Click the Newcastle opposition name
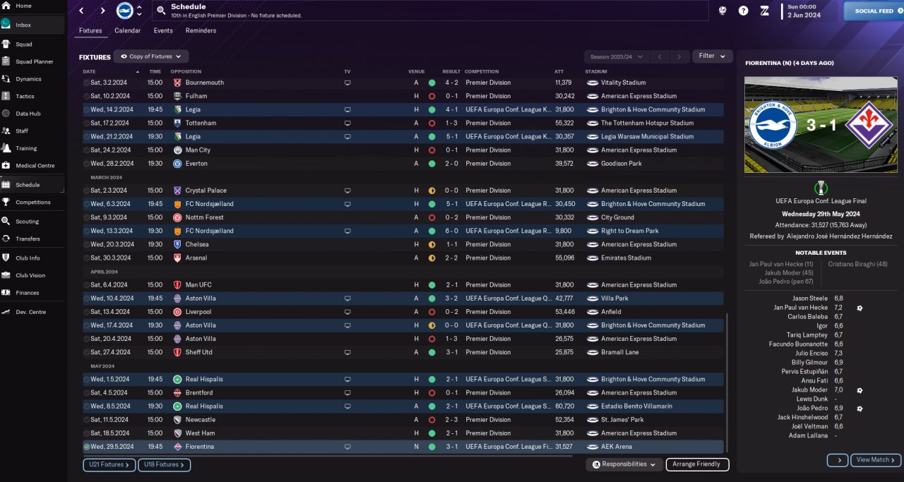This screenshot has width=904, height=482. 200,420
